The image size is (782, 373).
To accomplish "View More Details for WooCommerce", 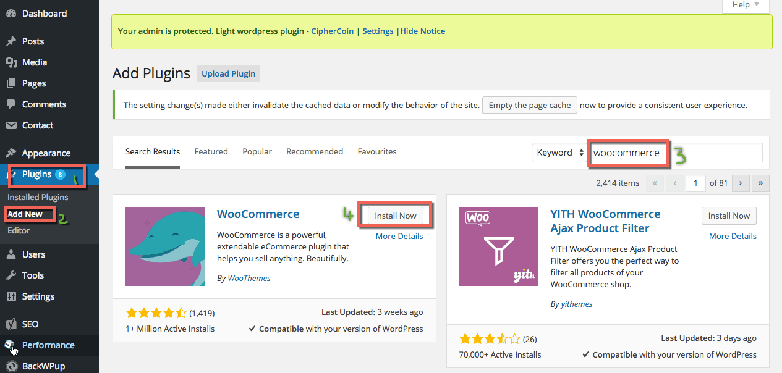I will coord(399,236).
